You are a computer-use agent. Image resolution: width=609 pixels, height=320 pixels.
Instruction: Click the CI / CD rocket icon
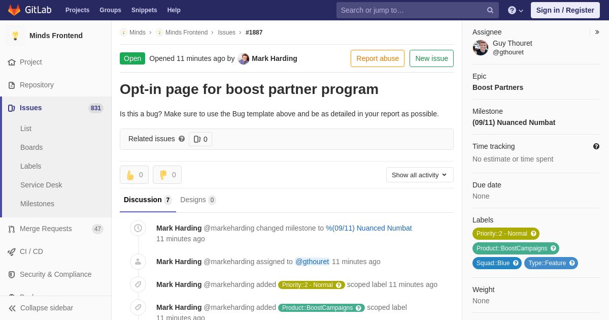12,251
